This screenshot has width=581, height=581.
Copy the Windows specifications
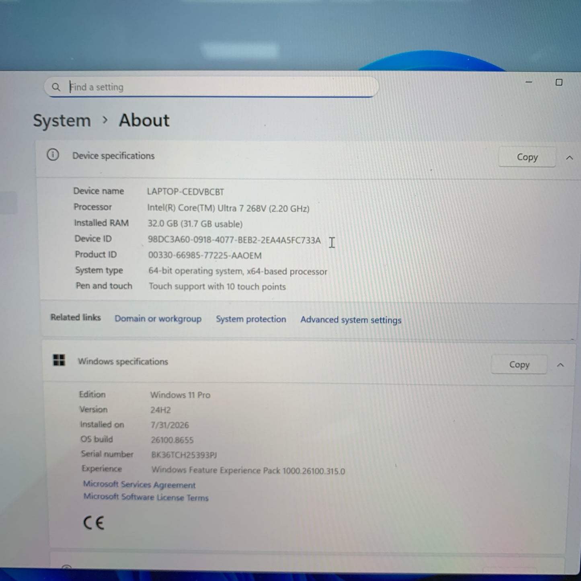point(519,365)
